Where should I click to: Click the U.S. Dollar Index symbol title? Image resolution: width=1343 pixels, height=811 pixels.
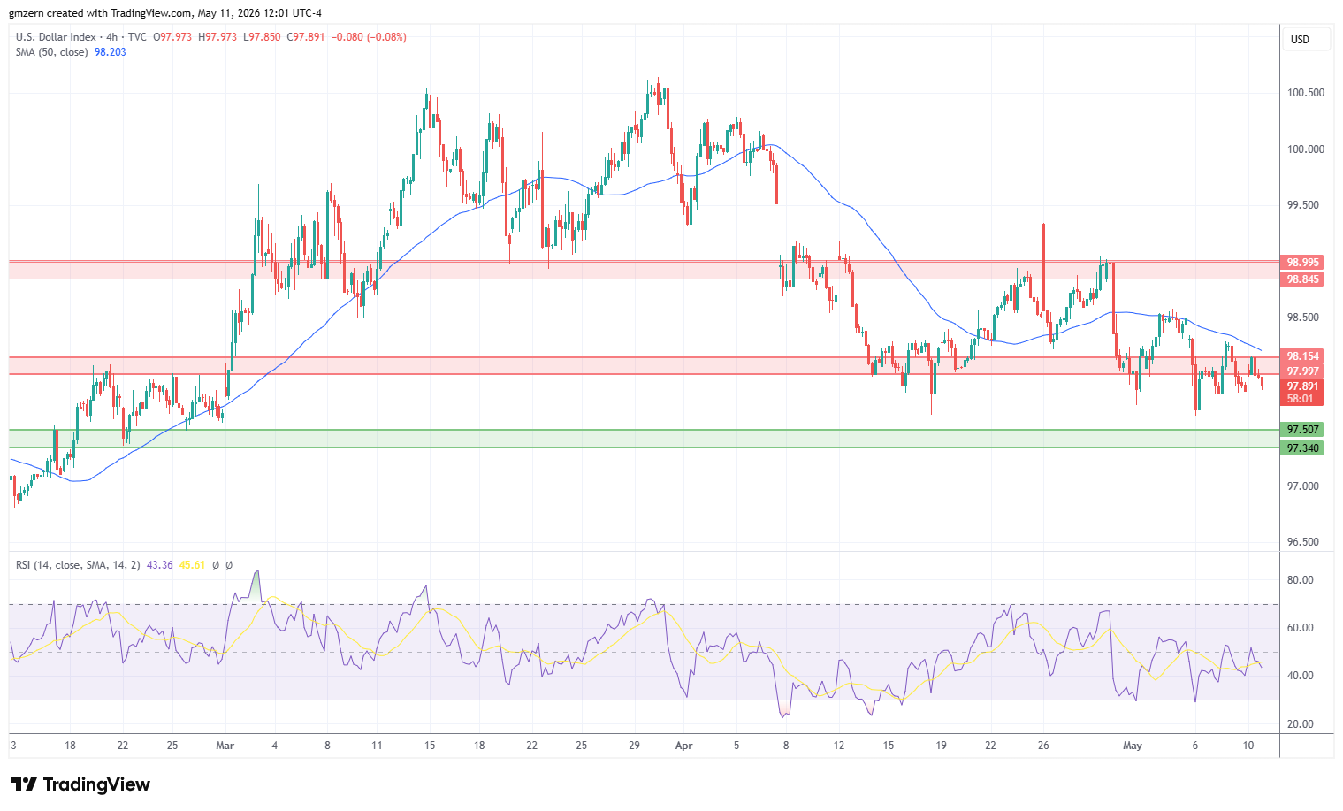[56, 37]
